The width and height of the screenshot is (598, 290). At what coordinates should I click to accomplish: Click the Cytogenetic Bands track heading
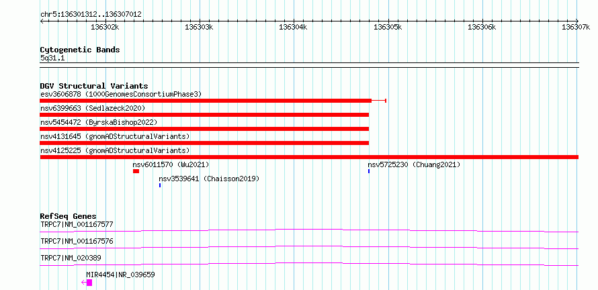80,50
